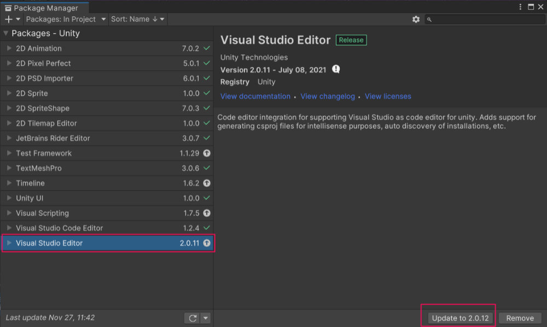Click the Last update Nov 27, 11:42 status
The width and height of the screenshot is (547, 327).
click(x=50, y=318)
